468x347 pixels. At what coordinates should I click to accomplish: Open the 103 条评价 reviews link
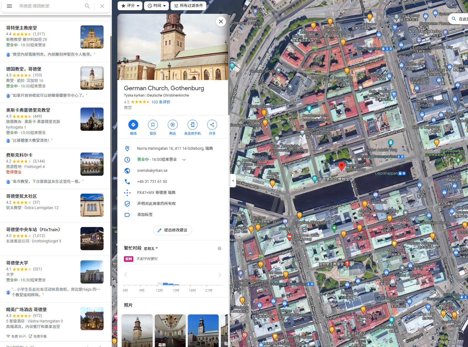click(x=161, y=102)
